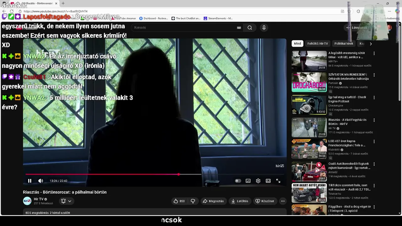Open menu for Így hal meg a turbód
The height and width of the screenshot is (226, 402).
click(x=374, y=97)
